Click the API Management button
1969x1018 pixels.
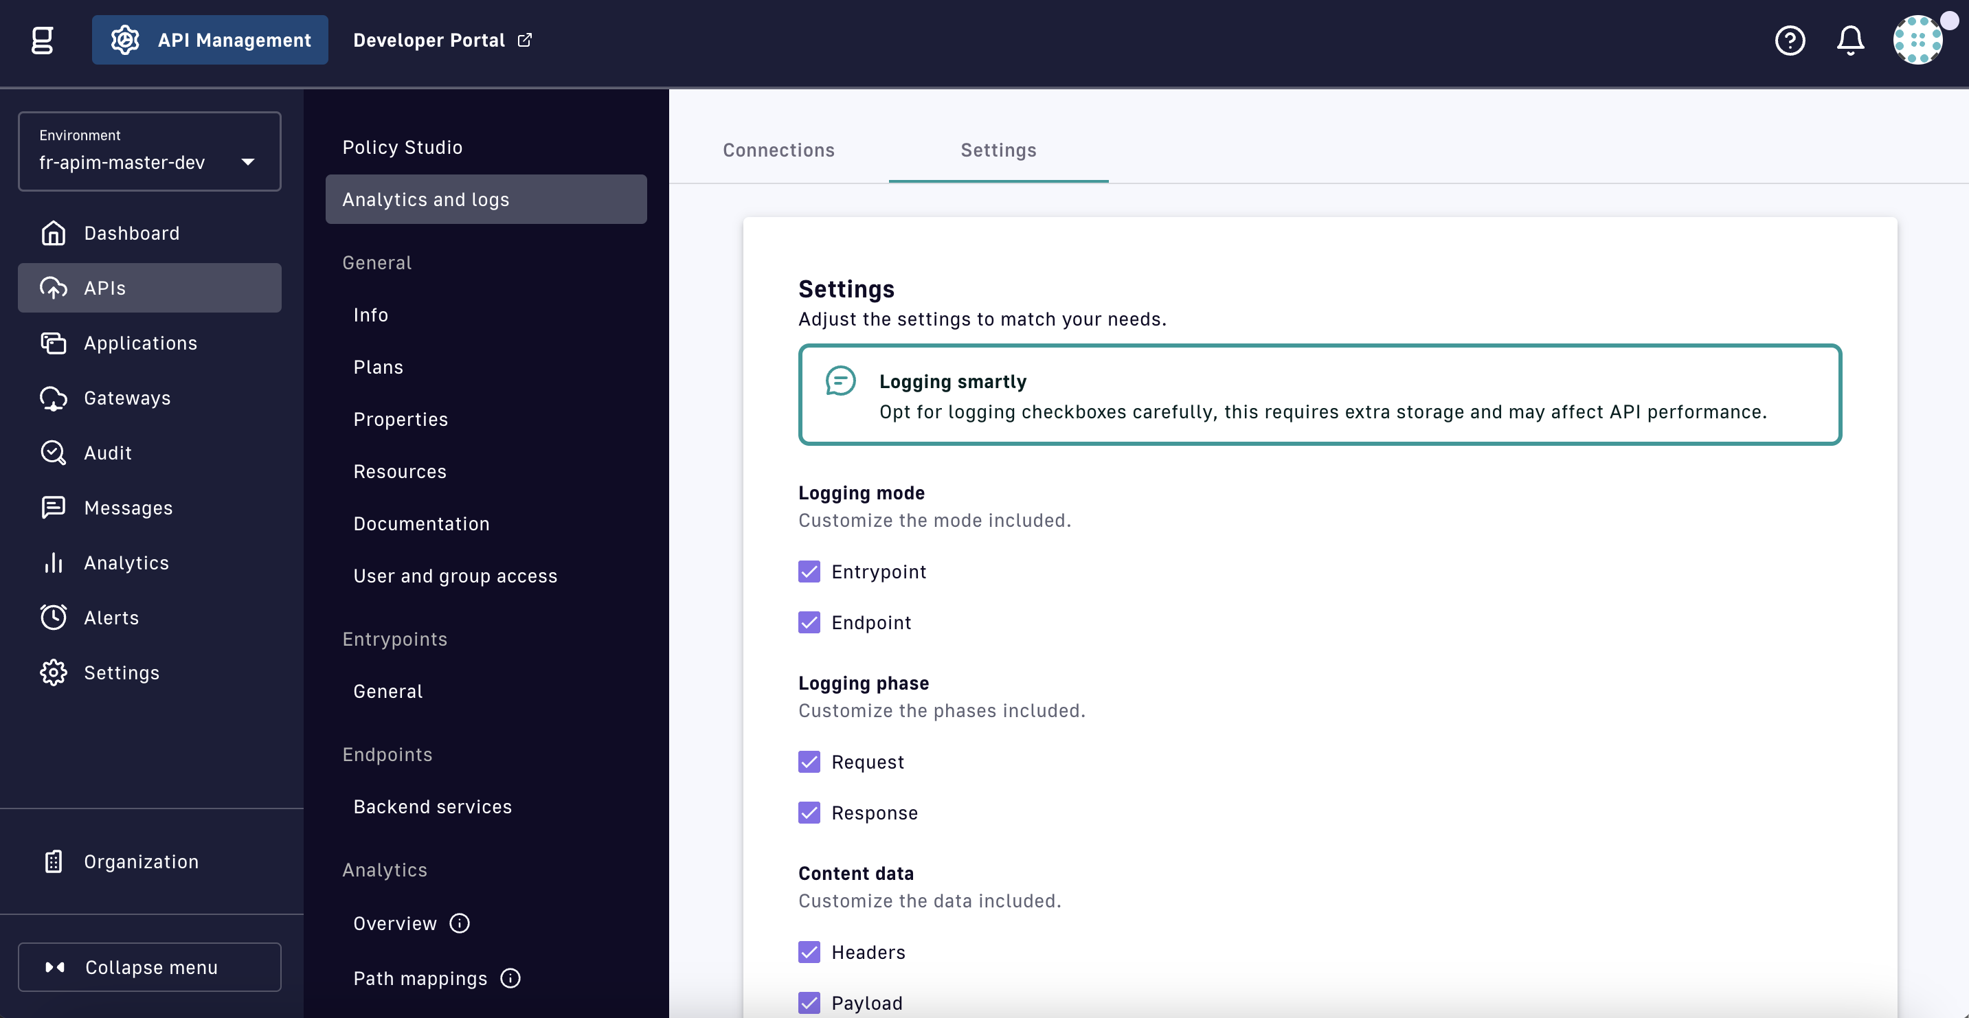[210, 40]
